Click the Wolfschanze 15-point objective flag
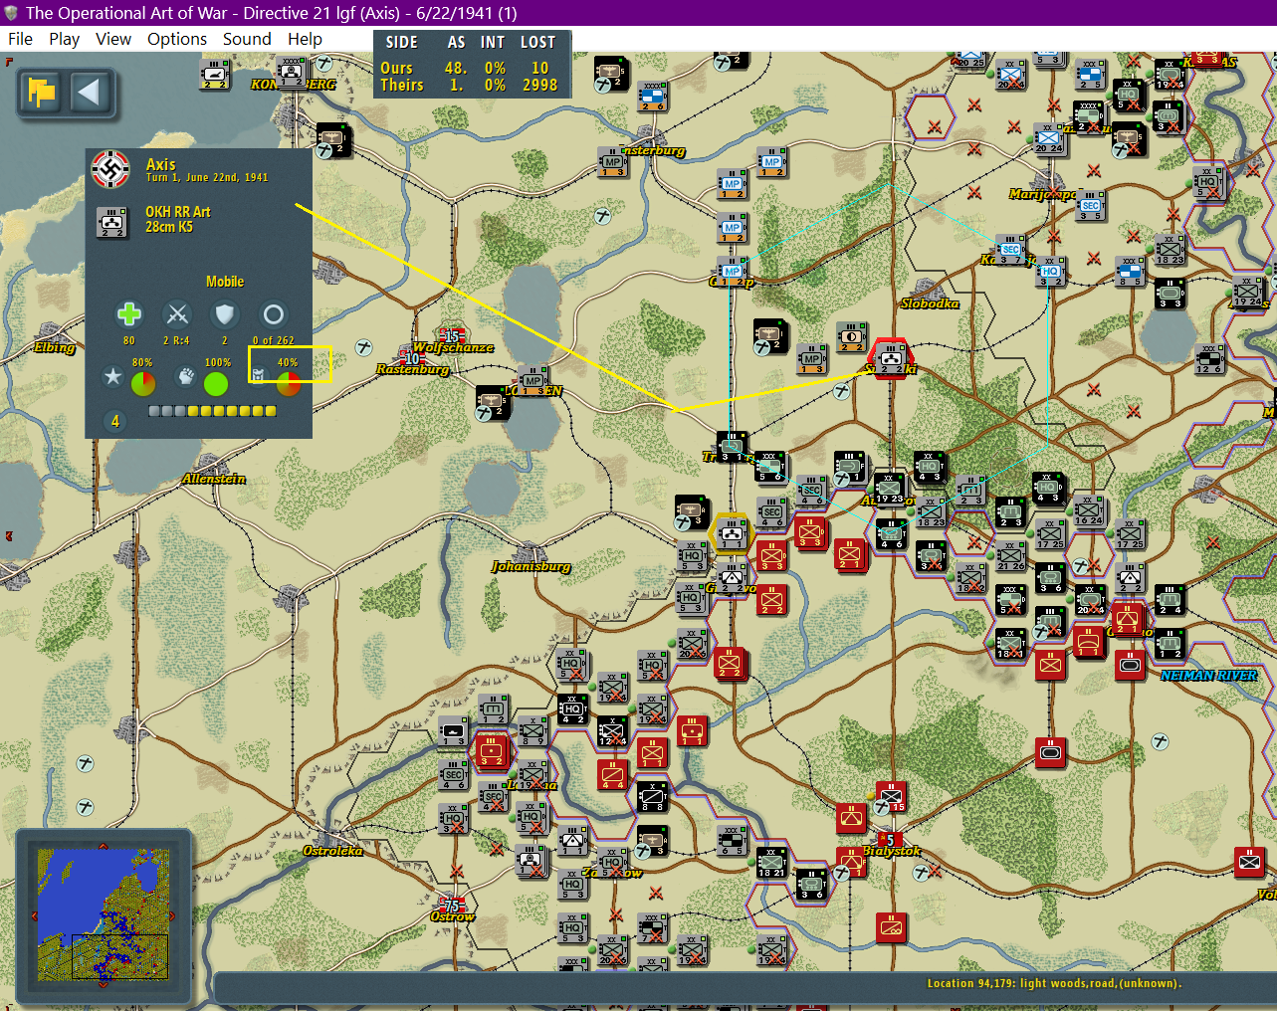 click(x=453, y=335)
